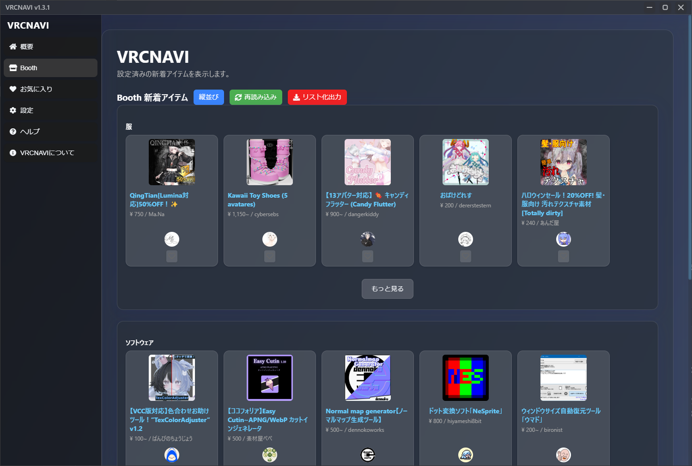Click the Candy Flutter product thumbnail
This screenshot has width=692, height=466.
pos(368,162)
